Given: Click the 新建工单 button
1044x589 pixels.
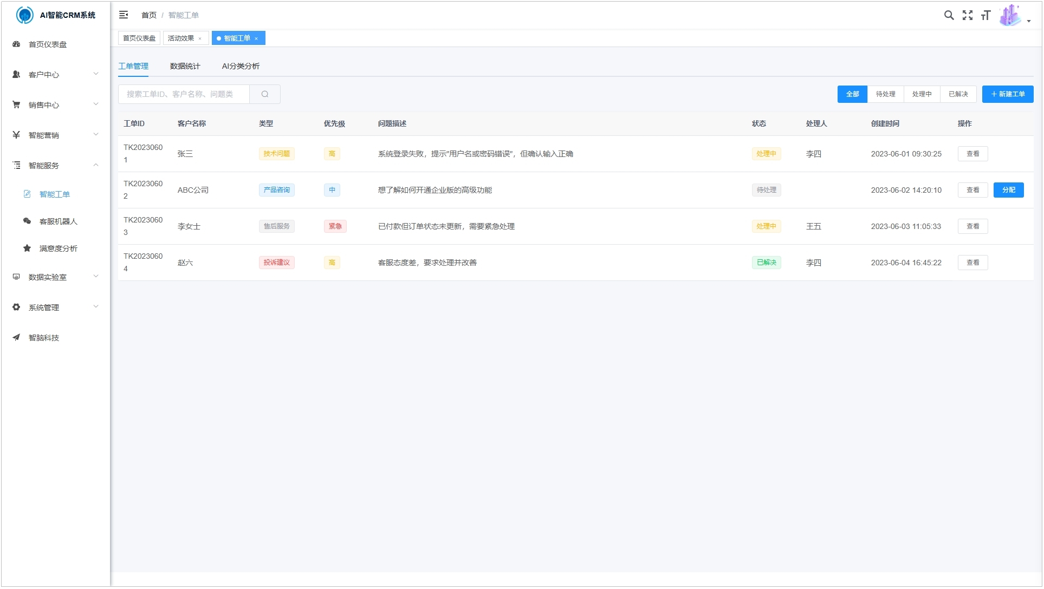Looking at the screenshot, I should [x=1007, y=94].
